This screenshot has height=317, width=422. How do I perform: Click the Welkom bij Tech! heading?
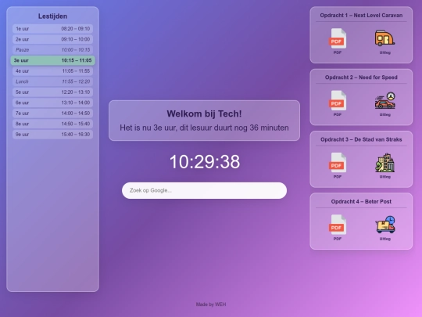pos(204,113)
